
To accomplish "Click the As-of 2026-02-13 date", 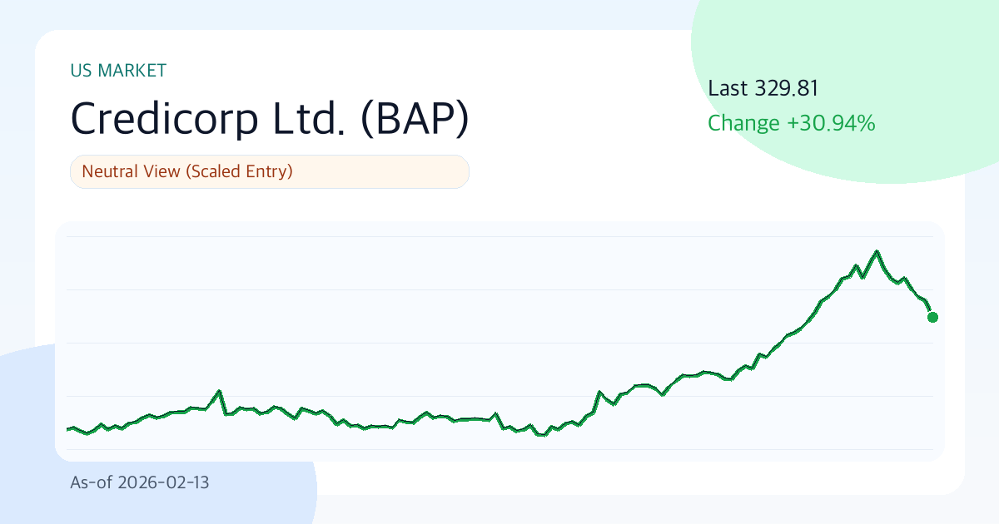I will pos(140,482).
